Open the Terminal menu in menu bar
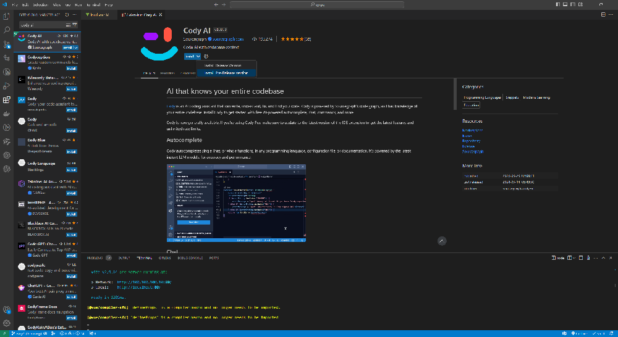This screenshot has height=337, width=618. (x=93, y=5)
